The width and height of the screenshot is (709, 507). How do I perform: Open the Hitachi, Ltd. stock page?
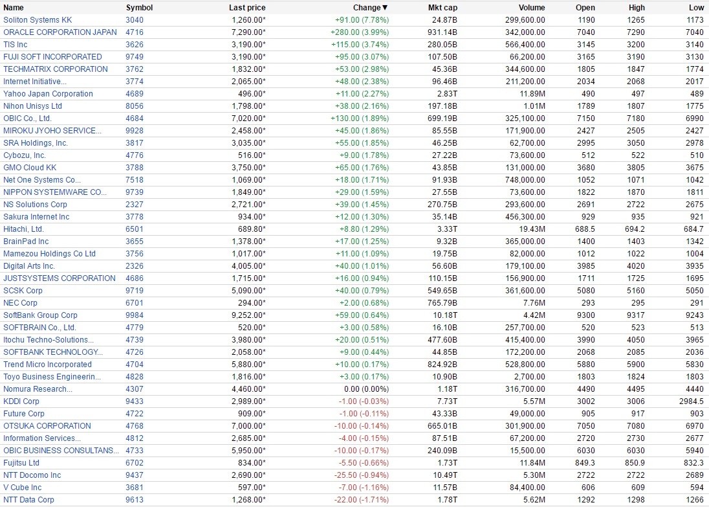(x=23, y=229)
